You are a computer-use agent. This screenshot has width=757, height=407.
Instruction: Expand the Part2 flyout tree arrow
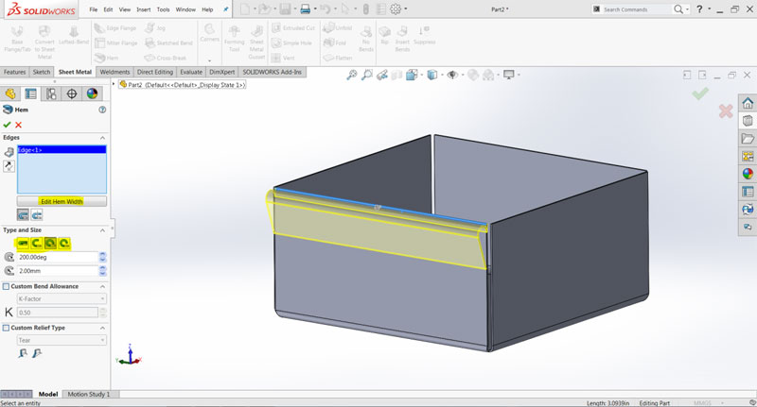pos(114,84)
